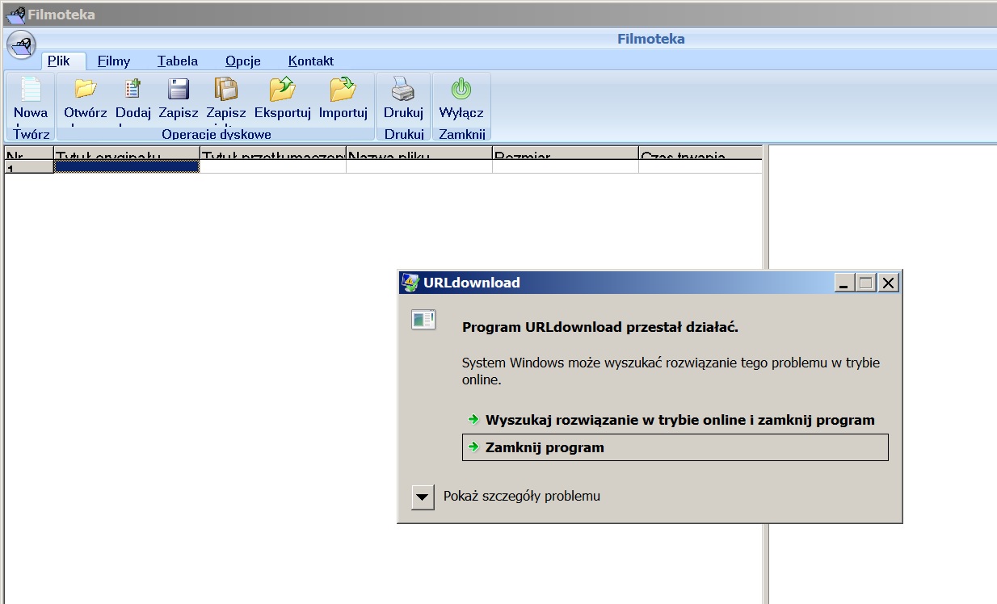Click the Dodaj (add) icon
This screenshot has width=997, height=604.
click(x=133, y=90)
